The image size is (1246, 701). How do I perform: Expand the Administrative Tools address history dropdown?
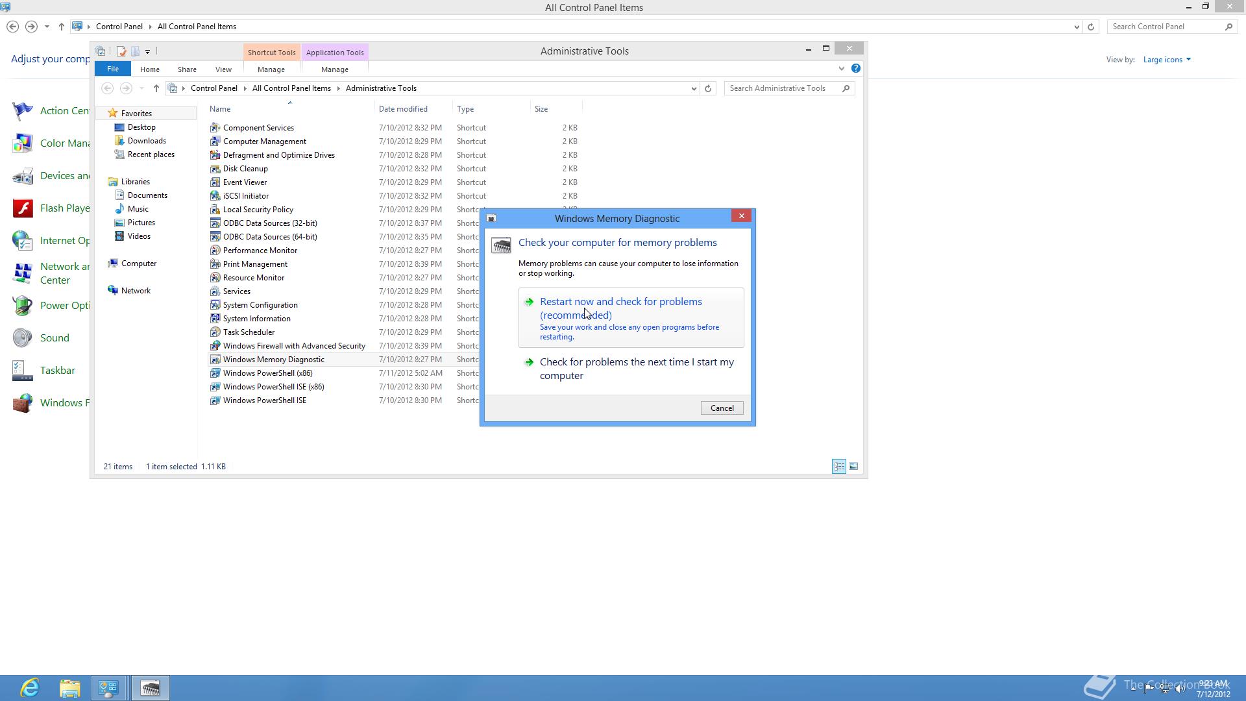[694, 88]
